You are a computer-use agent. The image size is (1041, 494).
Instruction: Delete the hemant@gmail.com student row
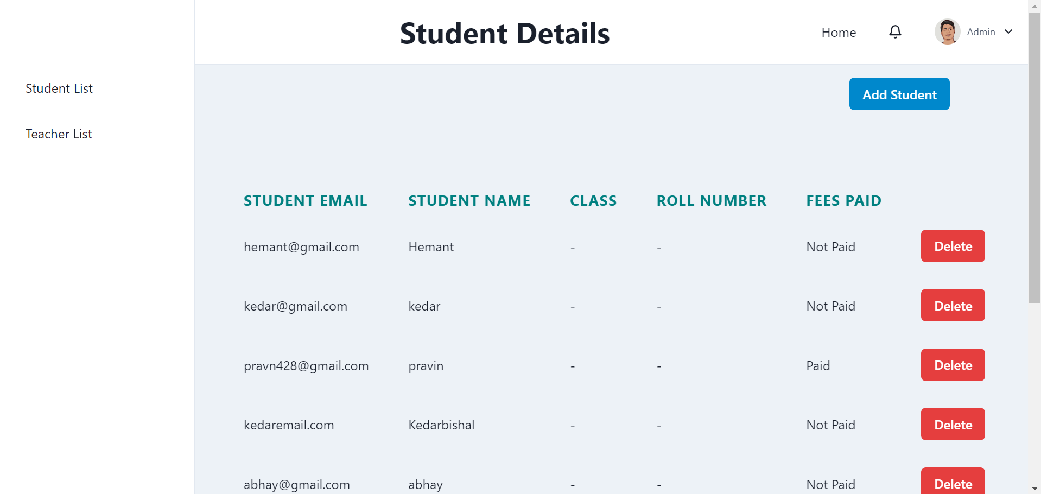[953, 246]
